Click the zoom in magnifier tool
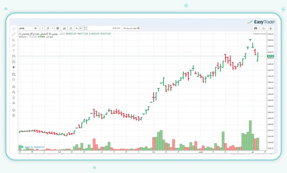Image resolution: width=287 pixels, height=173 pixels. [14, 80]
